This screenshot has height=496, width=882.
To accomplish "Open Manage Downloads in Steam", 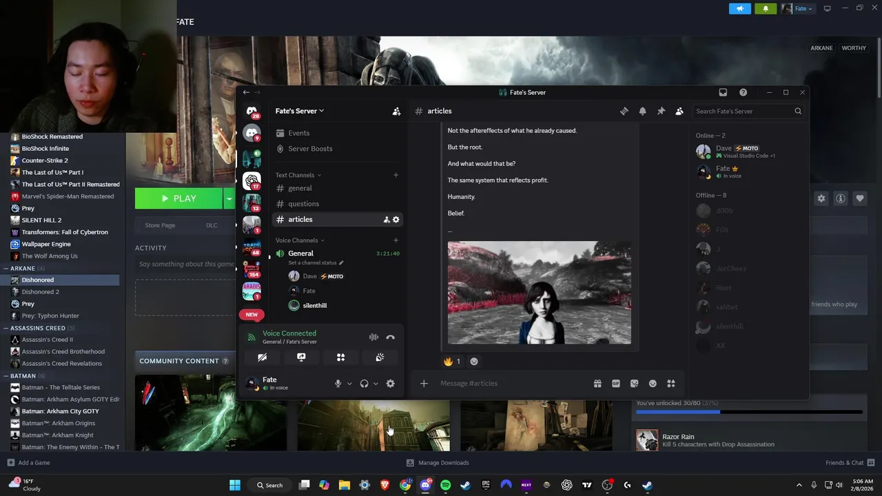I will click(x=438, y=463).
